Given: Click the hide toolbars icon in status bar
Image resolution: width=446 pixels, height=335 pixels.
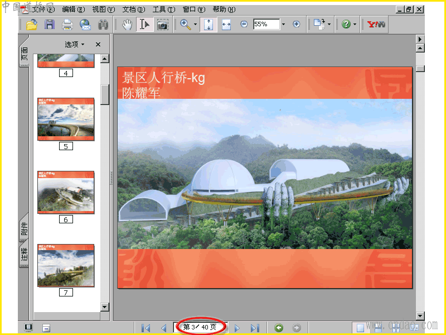Looking at the screenshot, I should (x=46, y=328).
